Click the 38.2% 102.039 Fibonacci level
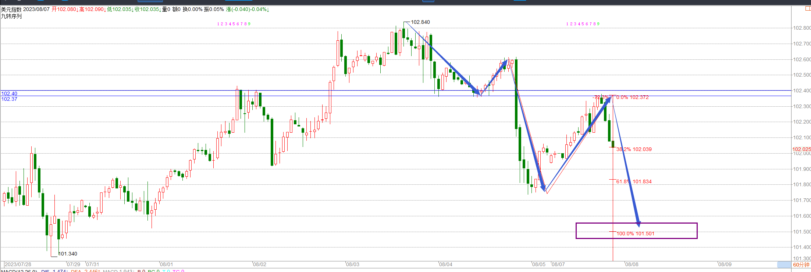811x272 pixels. click(634, 149)
